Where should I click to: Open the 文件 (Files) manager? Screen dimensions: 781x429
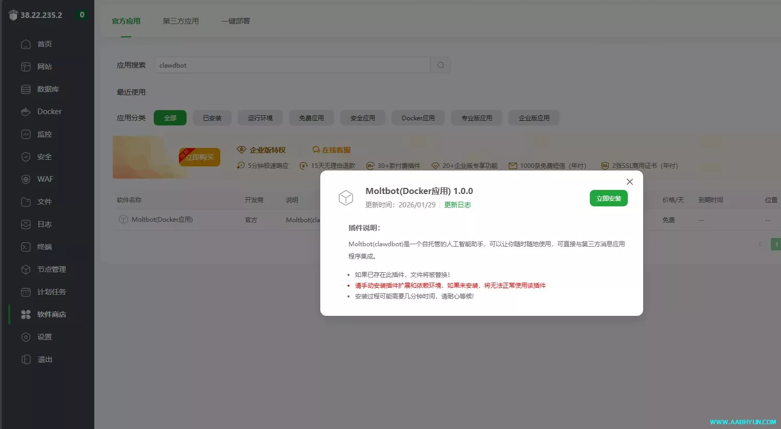click(x=44, y=201)
